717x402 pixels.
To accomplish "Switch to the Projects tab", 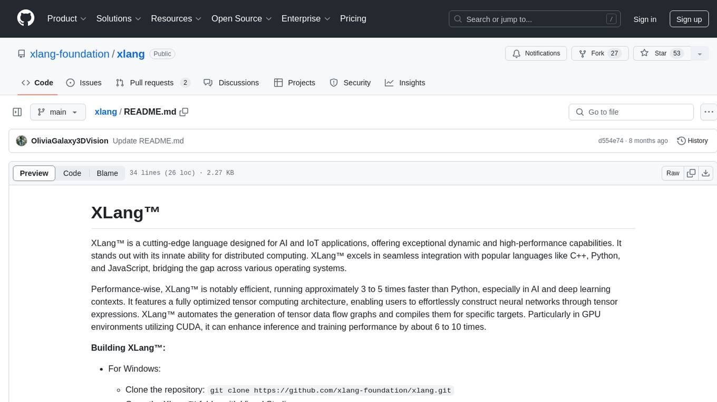I will (x=295, y=83).
